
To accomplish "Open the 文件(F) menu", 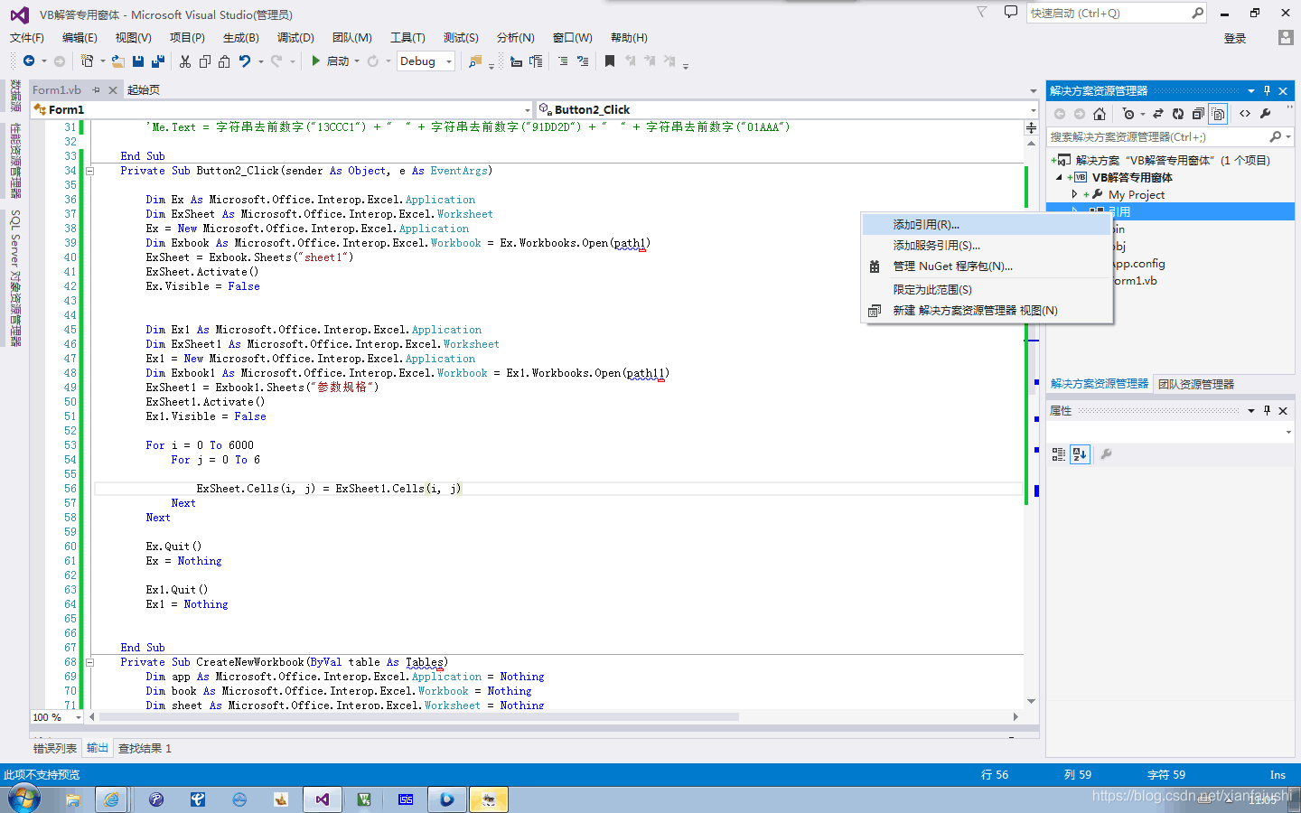I will click(x=27, y=37).
